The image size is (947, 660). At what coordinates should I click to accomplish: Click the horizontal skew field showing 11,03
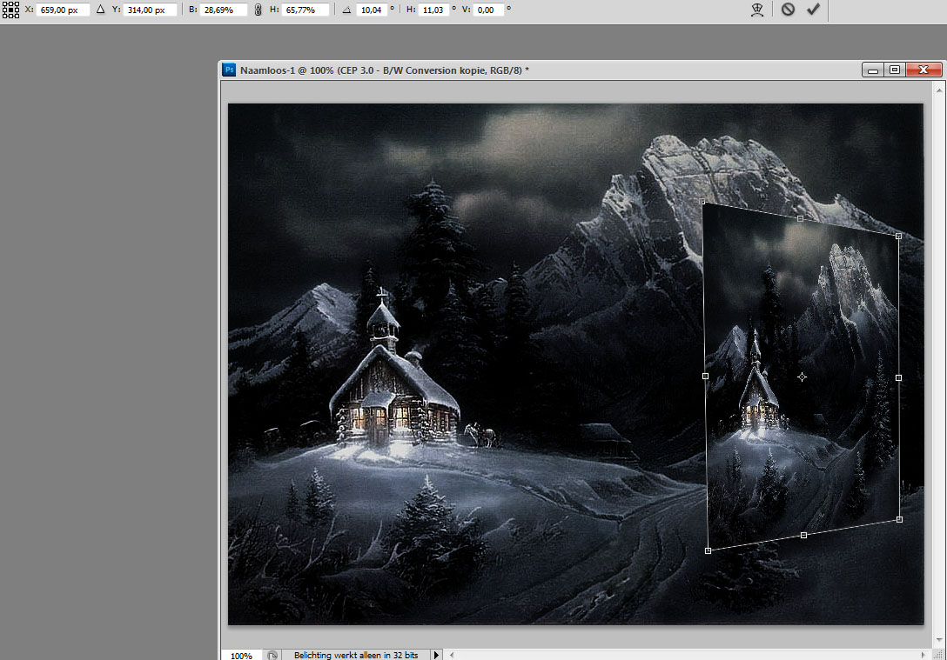(433, 10)
